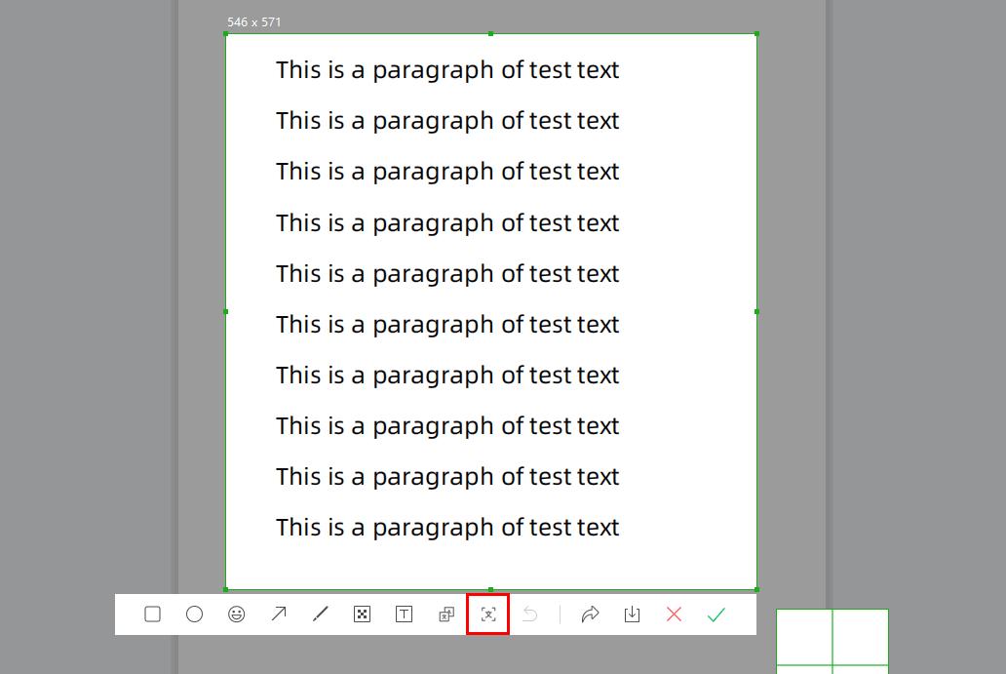
Task: Click the gridded preview panel bottom right
Action: pyautogui.click(x=833, y=639)
